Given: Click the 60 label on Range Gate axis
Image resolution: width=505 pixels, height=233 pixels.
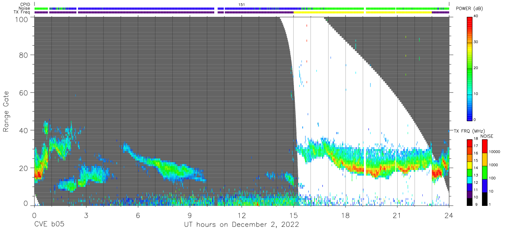Looking at the screenshot, I should tap(24, 93).
